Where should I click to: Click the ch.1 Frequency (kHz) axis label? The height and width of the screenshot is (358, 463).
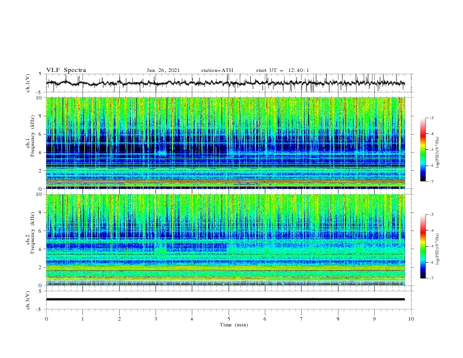coord(30,136)
